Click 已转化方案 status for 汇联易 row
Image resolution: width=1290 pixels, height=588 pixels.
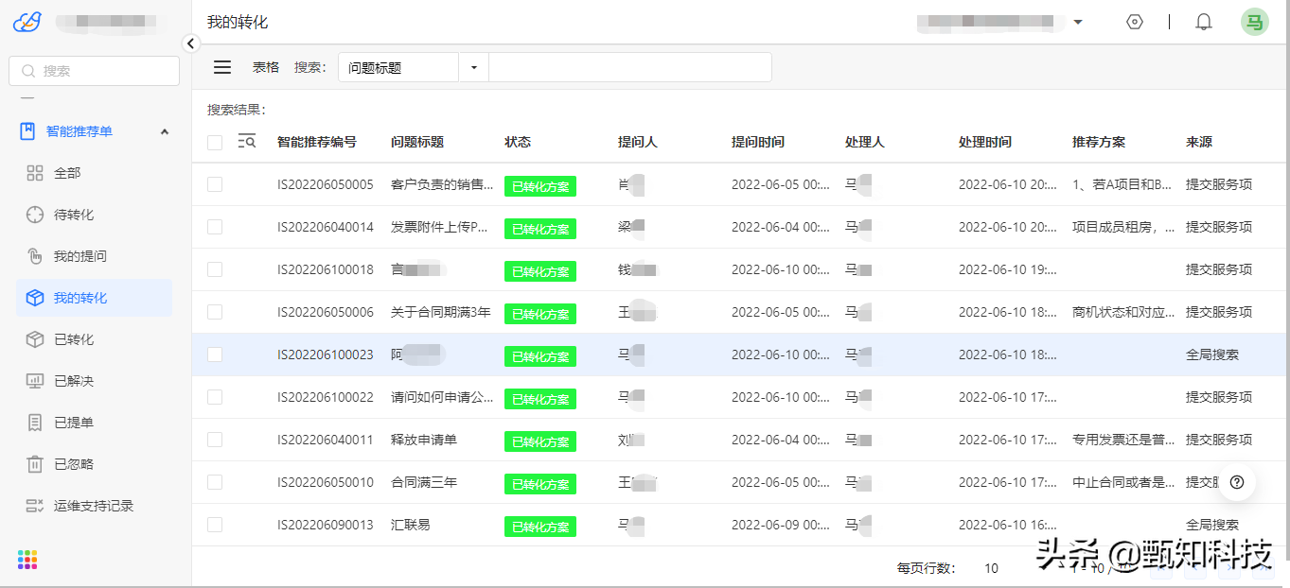tap(540, 527)
